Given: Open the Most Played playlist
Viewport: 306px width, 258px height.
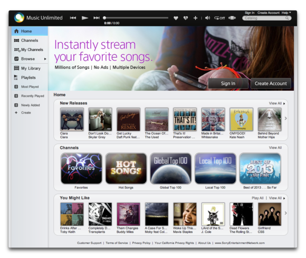Looking at the screenshot, I should 30,87.
